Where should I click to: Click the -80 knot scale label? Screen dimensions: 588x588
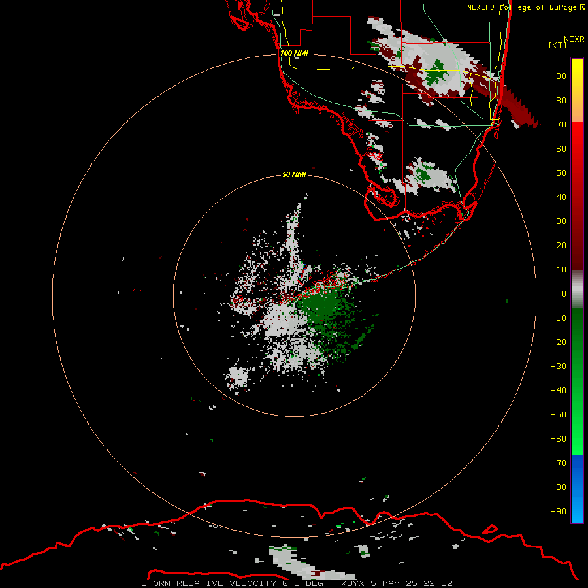coord(559,487)
